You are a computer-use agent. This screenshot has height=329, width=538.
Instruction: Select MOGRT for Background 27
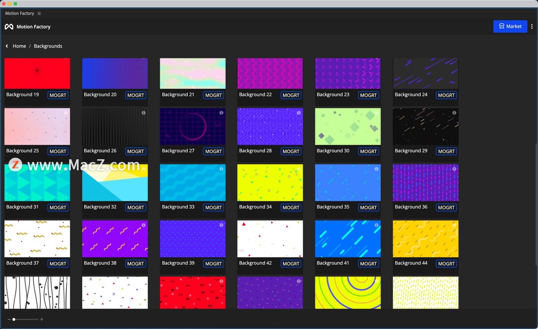pos(214,152)
